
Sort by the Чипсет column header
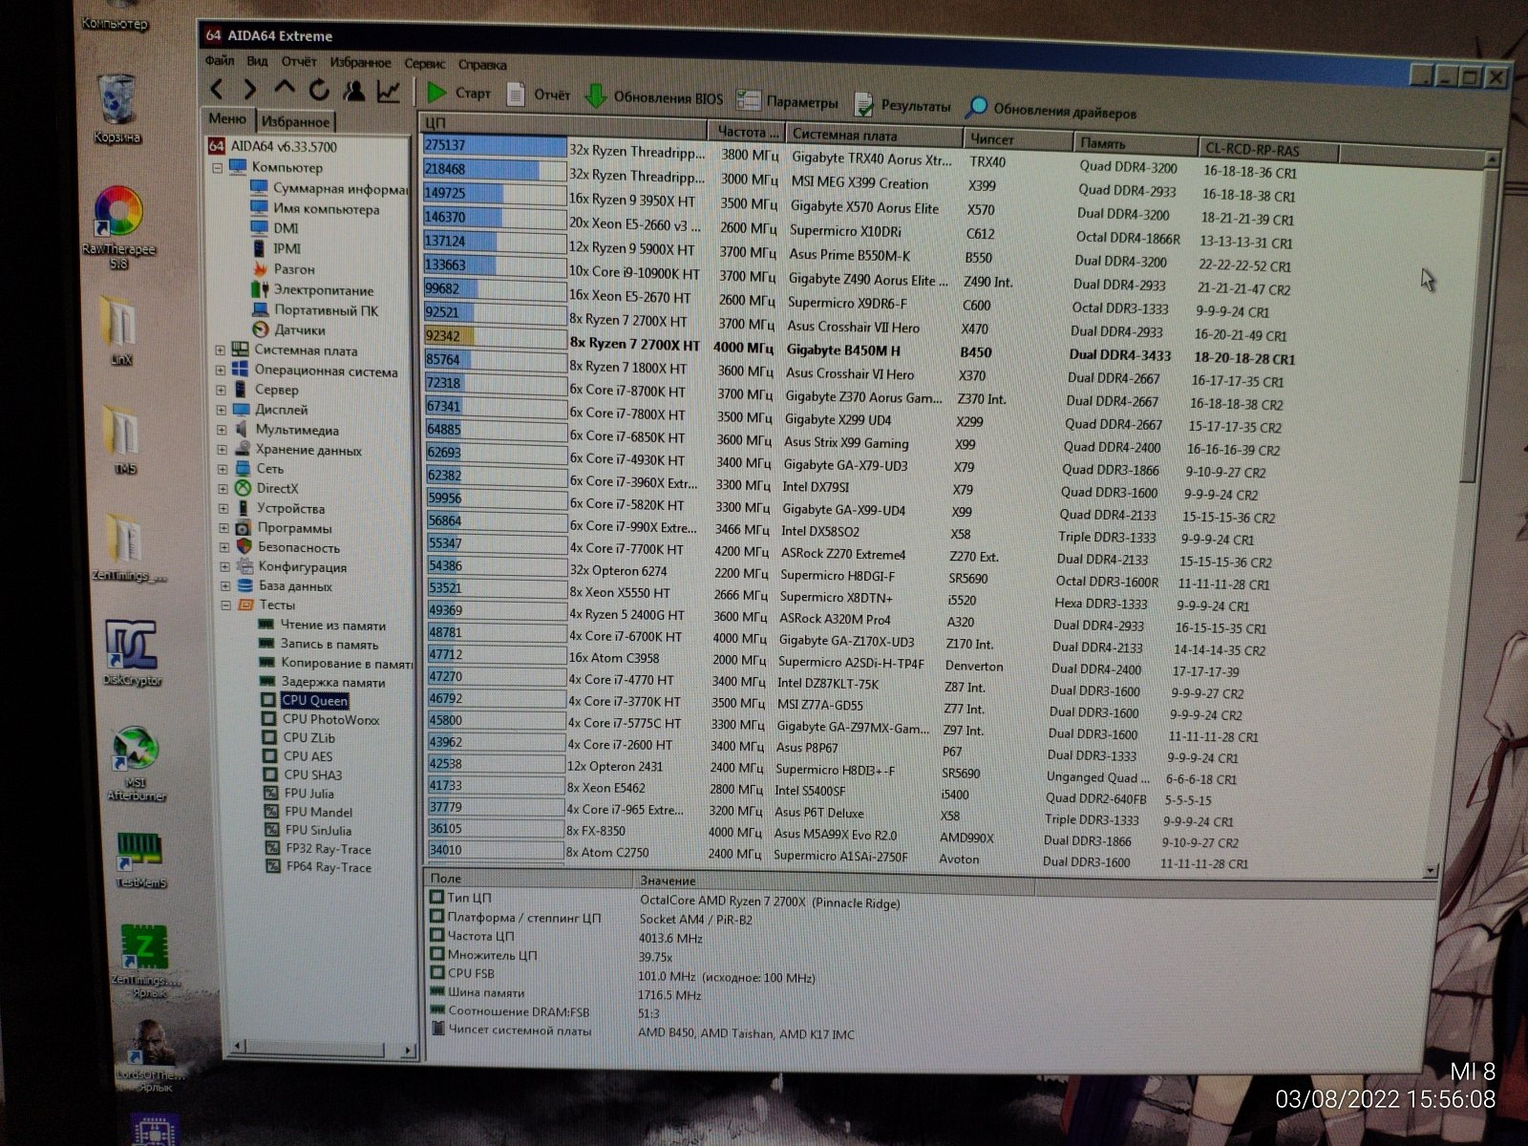(1017, 138)
